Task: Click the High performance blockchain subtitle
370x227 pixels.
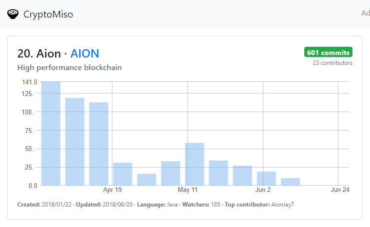Action: [x=70, y=68]
